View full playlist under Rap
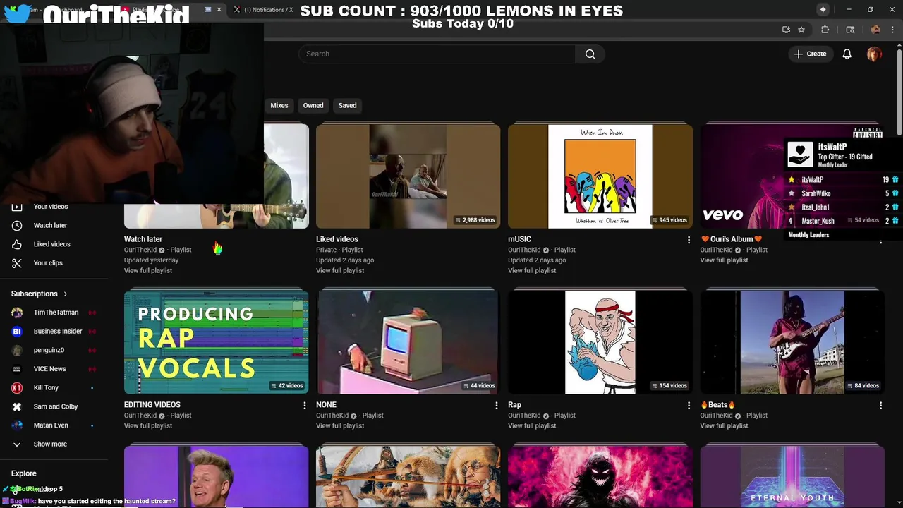Viewport: 903px width, 508px height. click(532, 426)
